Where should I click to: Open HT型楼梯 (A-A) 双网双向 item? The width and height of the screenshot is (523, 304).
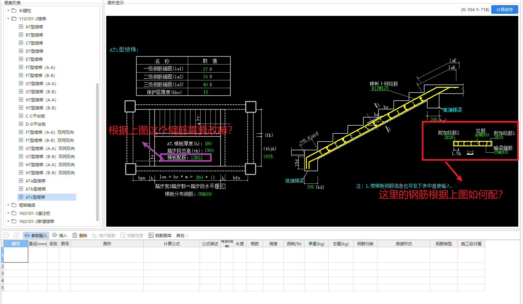50,164
